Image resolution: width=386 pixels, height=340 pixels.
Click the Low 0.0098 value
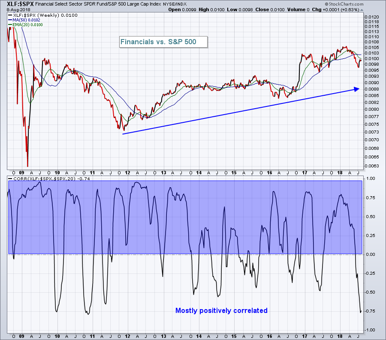click(x=240, y=9)
